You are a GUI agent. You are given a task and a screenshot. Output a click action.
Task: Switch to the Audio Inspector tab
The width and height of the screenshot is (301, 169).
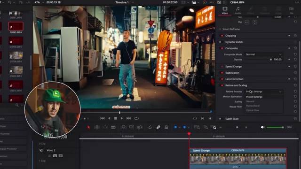point(238,10)
